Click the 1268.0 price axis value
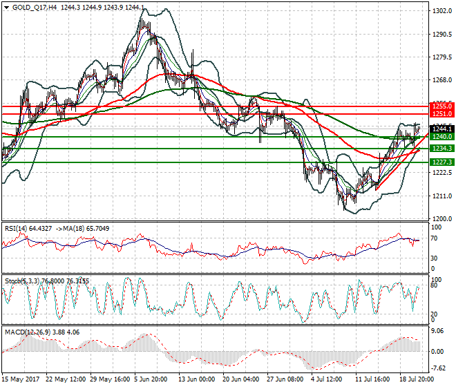 pyautogui.click(x=442, y=79)
